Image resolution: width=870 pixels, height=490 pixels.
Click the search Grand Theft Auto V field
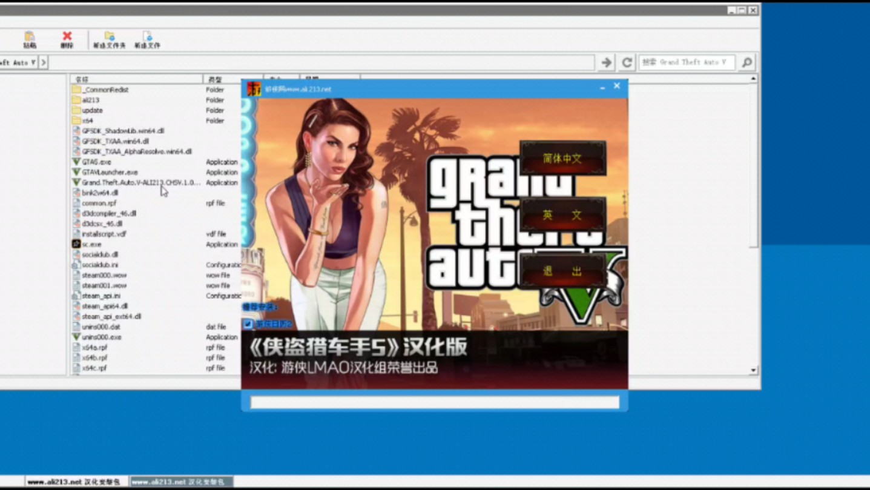click(x=687, y=62)
